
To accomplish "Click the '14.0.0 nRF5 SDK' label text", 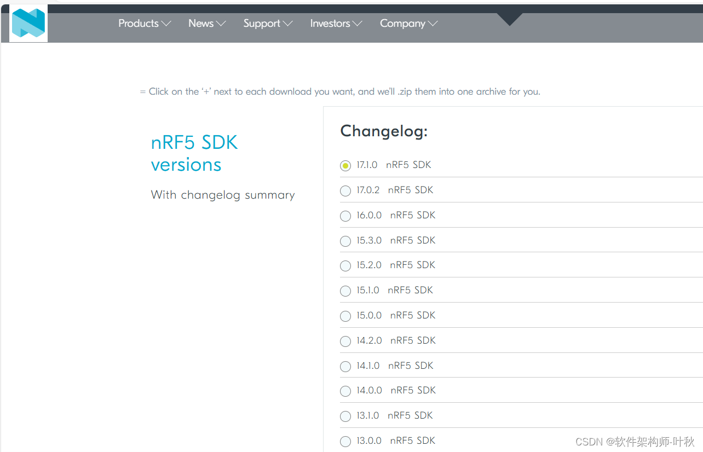I will click(x=396, y=390).
